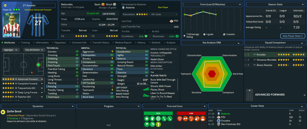Click the Atalanta club badge in contract panel

[123, 8]
